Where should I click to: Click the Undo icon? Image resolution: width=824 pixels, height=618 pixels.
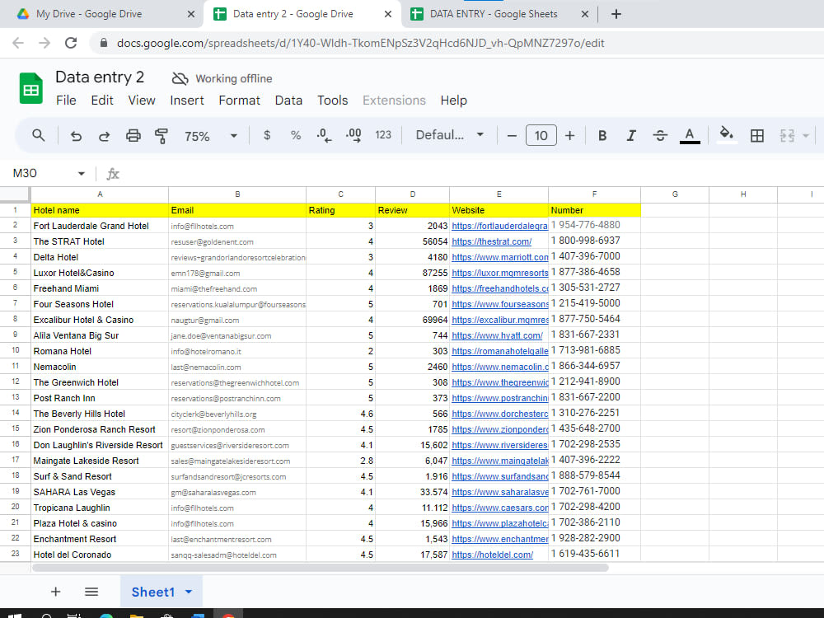point(76,135)
